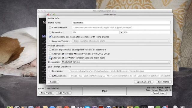Enable the Resolution checkbox
The height and width of the screenshot is (108, 192).
coord(50,32)
